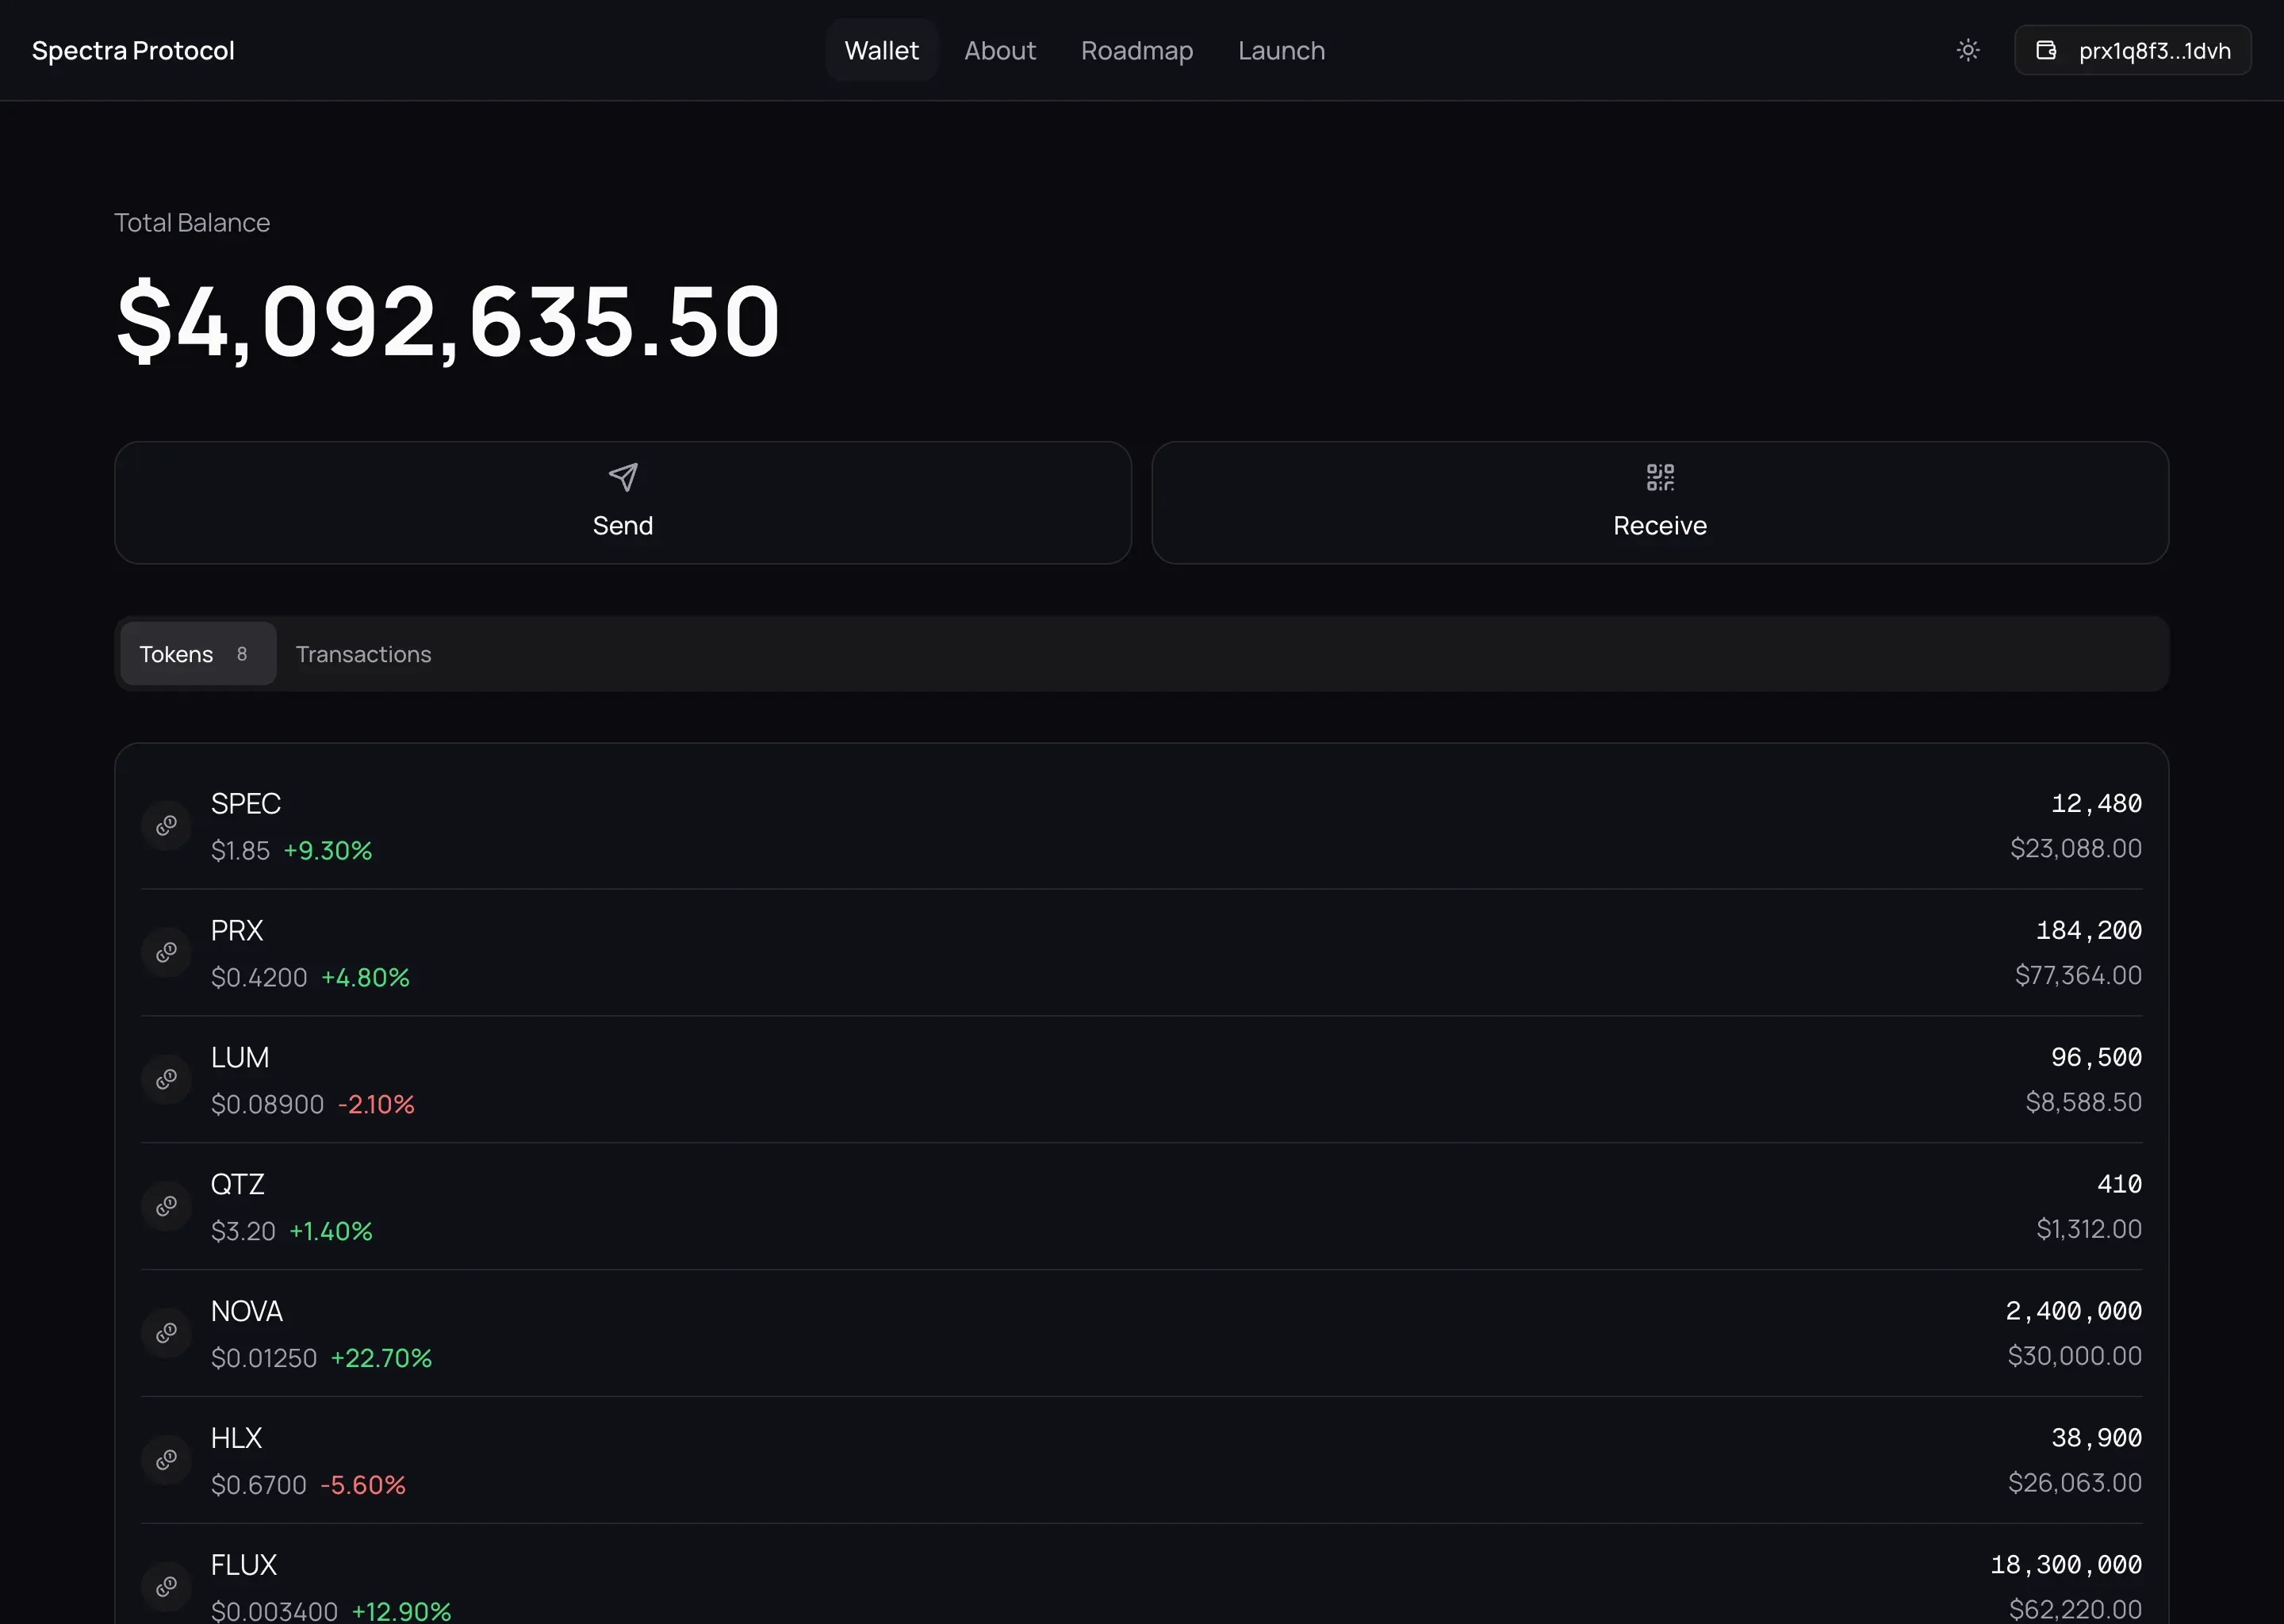Click the SPEC price $1.85
Image resolution: width=2284 pixels, height=1624 pixels.
[x=240, y=850]
